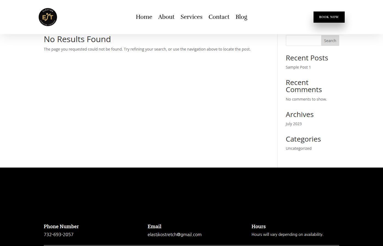Viewport: 383px width, 246px height.
Task: Go to the About page
Action: click(166, 17)
